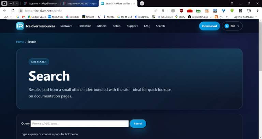Click the IceRiver Resources site title

click(x=40, y=26)
